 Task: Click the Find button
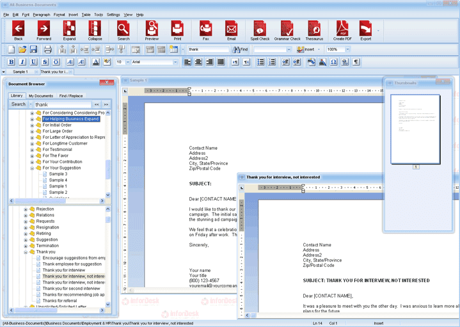241,49
